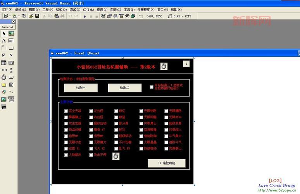The width and height of the screenshot is (300, 194).
Task: Select the TextBox control tool
Action: (x=11, y=41)
